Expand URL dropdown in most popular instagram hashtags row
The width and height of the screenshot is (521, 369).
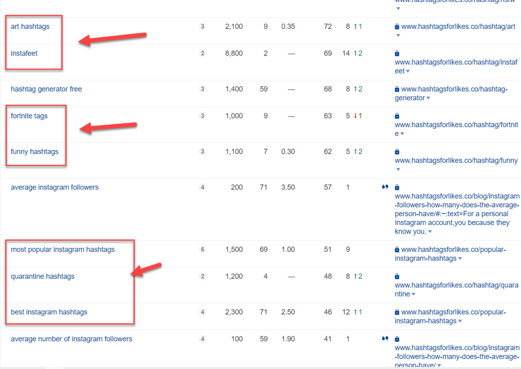tap(460, 259)
